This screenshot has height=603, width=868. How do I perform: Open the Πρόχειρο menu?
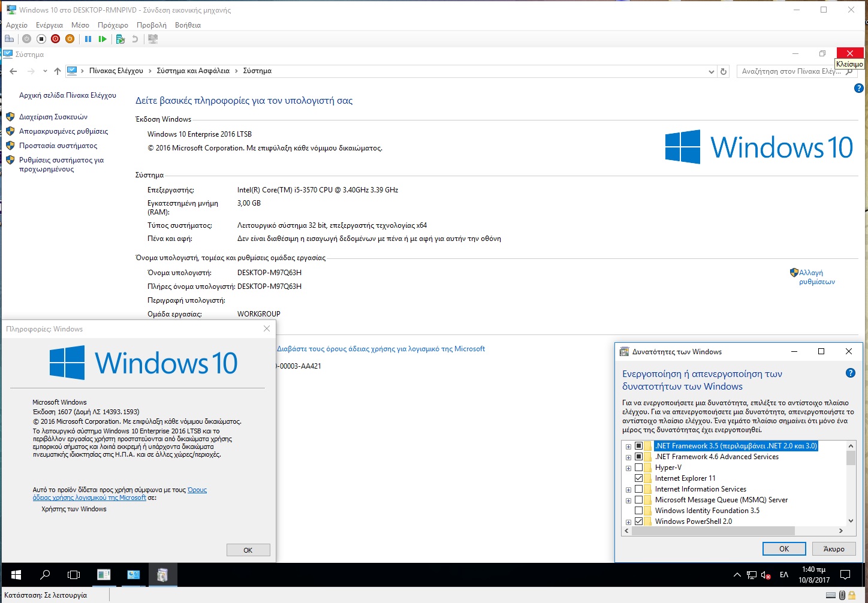[x=113, y=25]
